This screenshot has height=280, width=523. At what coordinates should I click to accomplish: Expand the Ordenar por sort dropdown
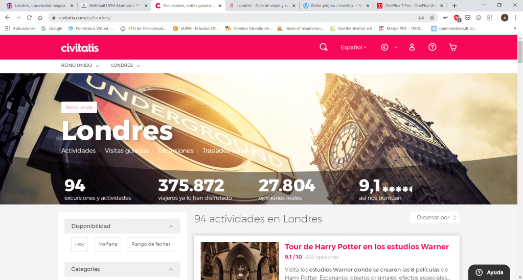[435, 217]
